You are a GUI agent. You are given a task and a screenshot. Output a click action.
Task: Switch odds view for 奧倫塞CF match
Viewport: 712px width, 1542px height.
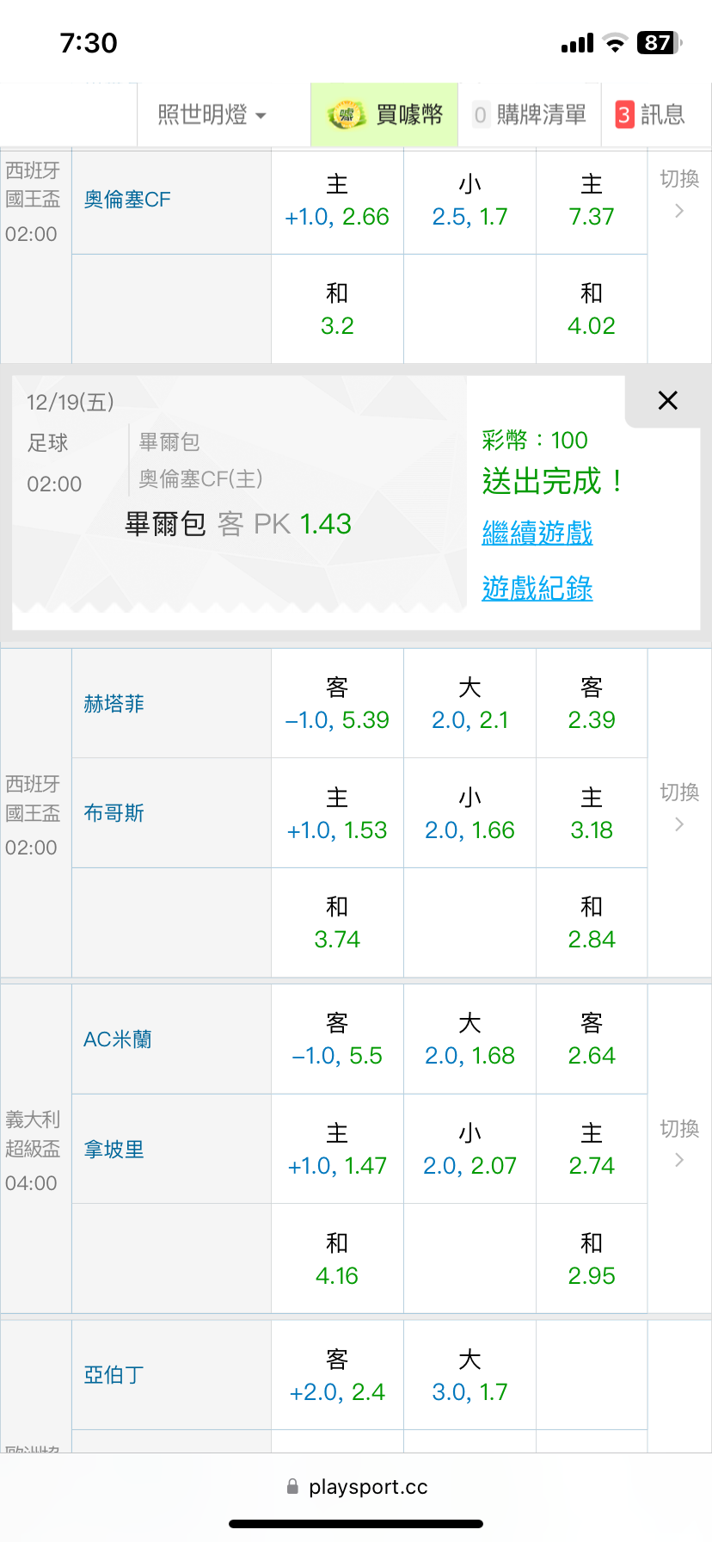point(679,194)
